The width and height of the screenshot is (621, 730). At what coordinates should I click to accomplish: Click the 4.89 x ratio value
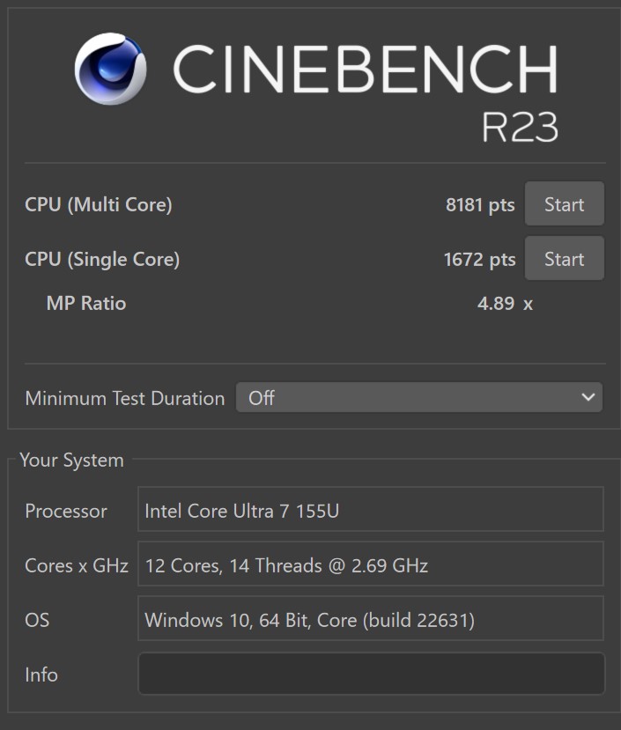(x=505, y=304)
